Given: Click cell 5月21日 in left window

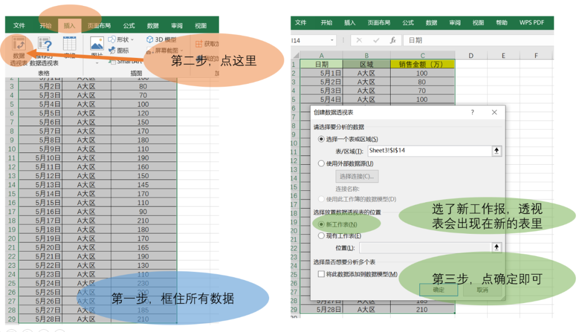Looking at the screenshot, I should (41, 256).
